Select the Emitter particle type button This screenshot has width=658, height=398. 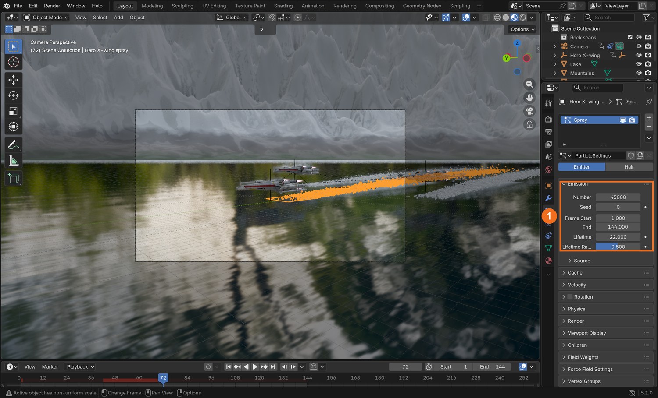[582, 167]
